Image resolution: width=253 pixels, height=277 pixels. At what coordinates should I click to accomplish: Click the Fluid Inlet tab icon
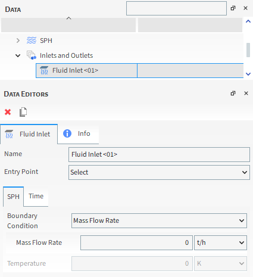pyautogui.click(x=9, y=134)
